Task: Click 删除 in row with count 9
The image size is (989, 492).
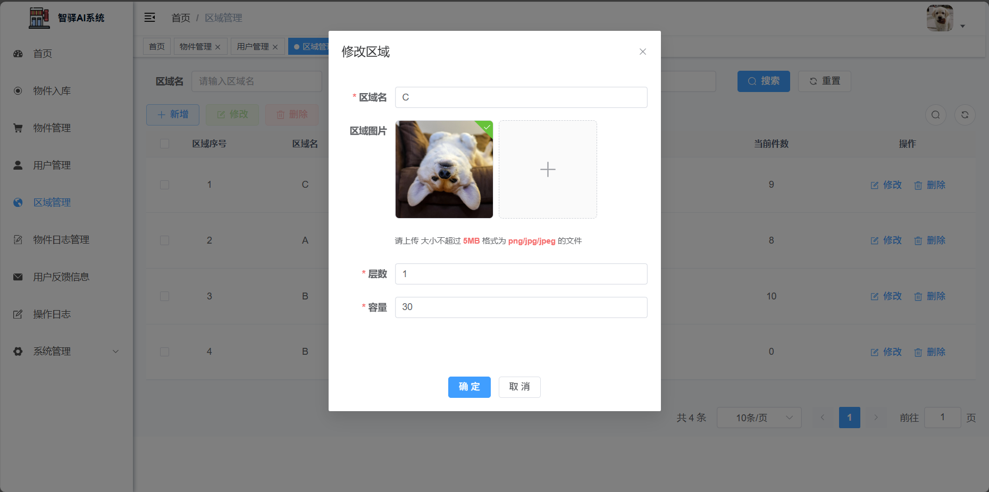Action: pyautogui.click(x=930, y=185)
